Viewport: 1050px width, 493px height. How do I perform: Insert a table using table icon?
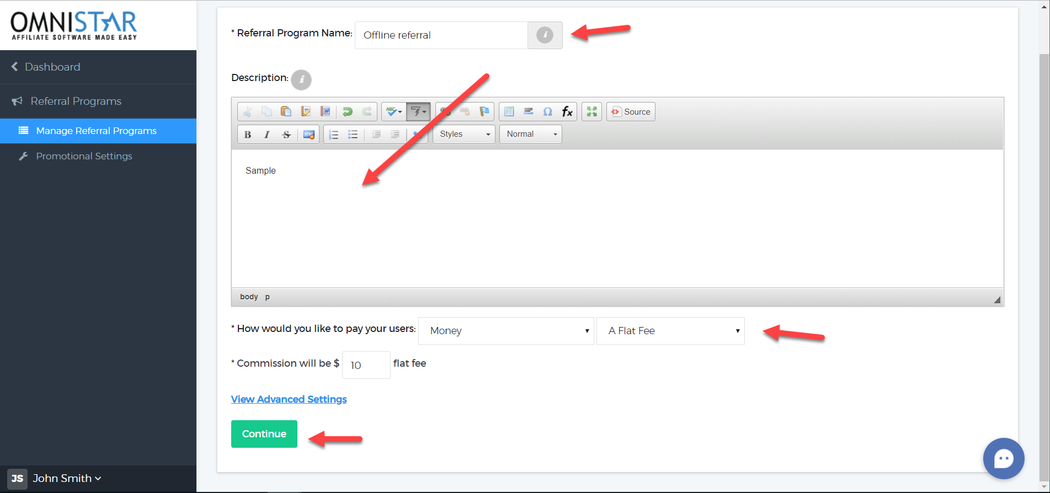pos(509,112)
